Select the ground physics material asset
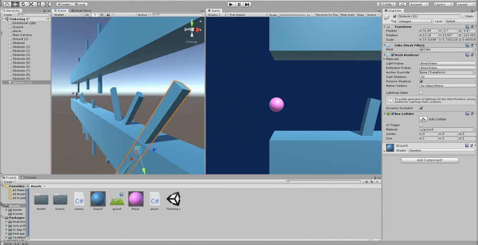The width and height of the screenshot is (478, 245). 117,201
